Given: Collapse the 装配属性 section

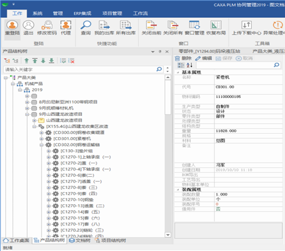Looking at the screenshot, I should pos(178,190).
